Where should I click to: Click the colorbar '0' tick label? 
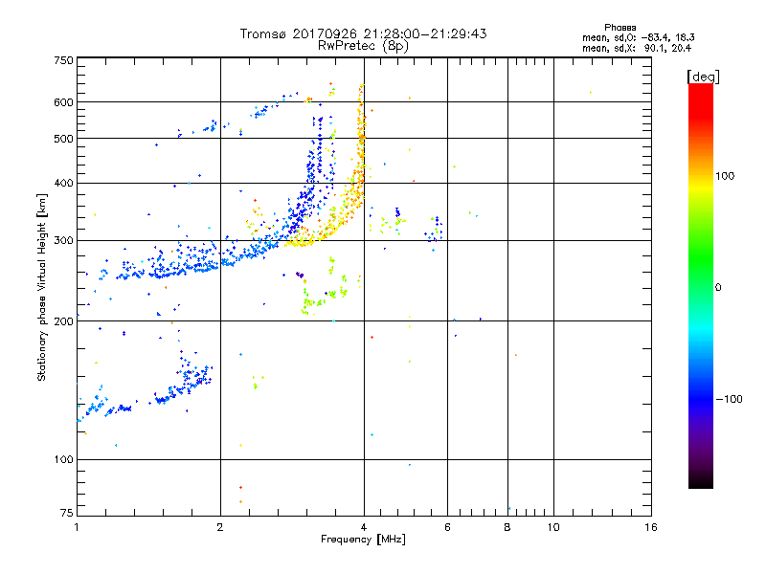point(718,288)
